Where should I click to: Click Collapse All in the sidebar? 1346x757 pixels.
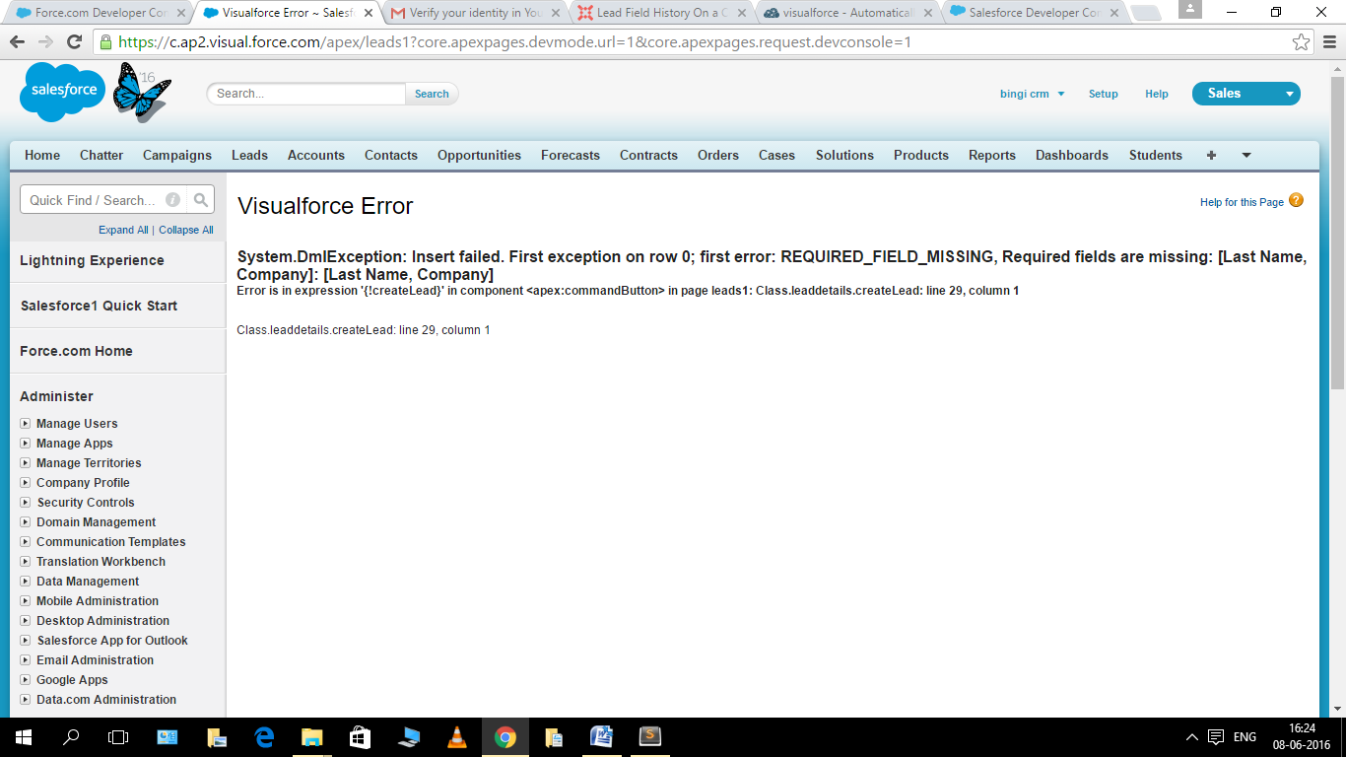(x=186, y=230)
